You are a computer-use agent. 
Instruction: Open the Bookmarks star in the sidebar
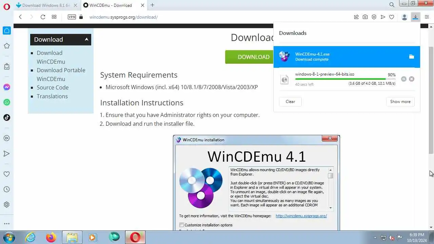6,46
